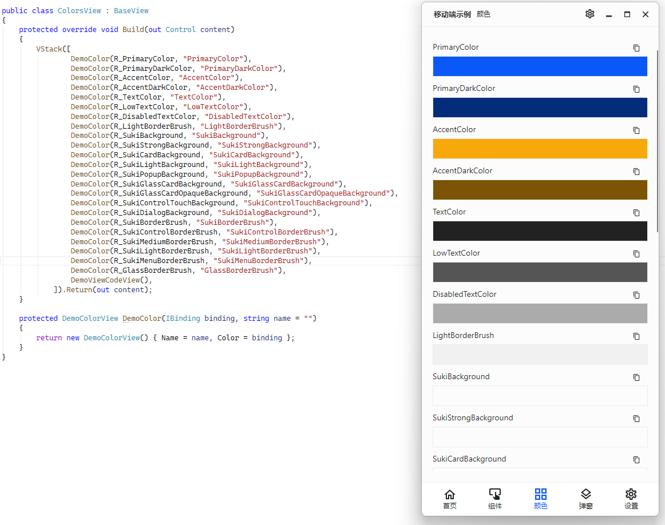Copy the DisabledTextColor value
The width and height of the screenshot is (665, 525).
pyautogui.click(x=636, y=295)
